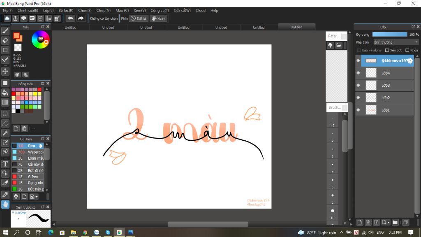Open the Pha trộn blend mode dropdown
Image resolution: width=421 pixels, height=237 pixels.
(396, 42)
